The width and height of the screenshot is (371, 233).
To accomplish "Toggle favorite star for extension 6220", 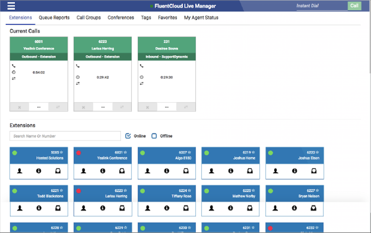I will (x=317, y=152).
